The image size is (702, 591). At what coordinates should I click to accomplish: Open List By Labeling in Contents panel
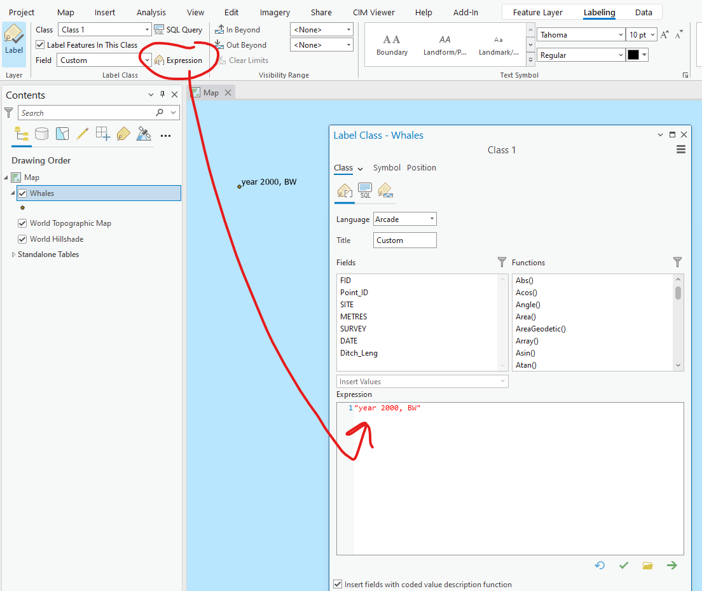click(123, 134)
